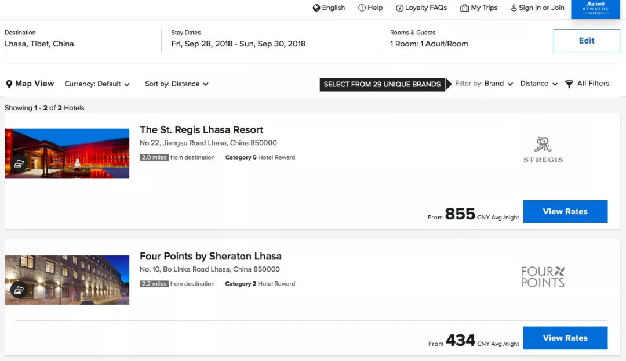
Task: Open St. Regis photo gallery icon
Action: pyautogui.click(x=19, y=163)
